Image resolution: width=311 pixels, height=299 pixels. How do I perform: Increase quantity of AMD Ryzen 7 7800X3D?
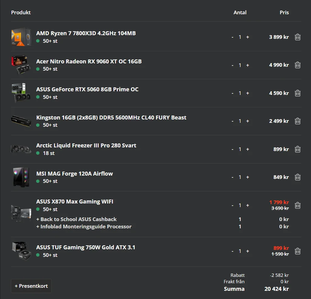tap(248, 37)
